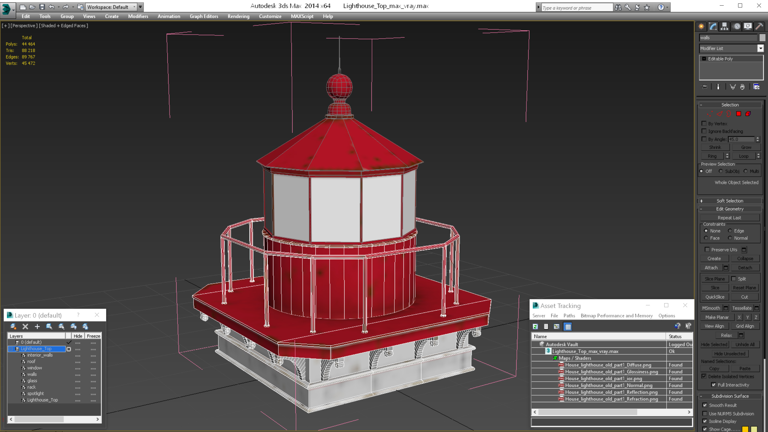Viewport: 768px width, 432px height.
Task: Toggle Full Interactivity checkbox
Action: tap(714, 385)
